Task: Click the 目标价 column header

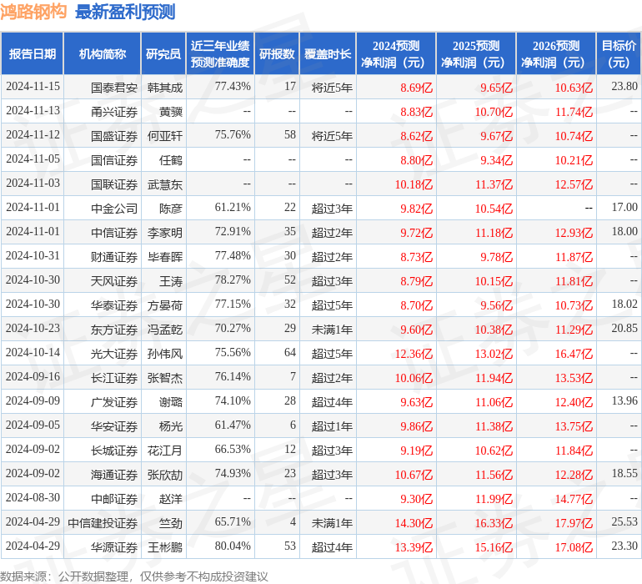Action: click(619, 53)
